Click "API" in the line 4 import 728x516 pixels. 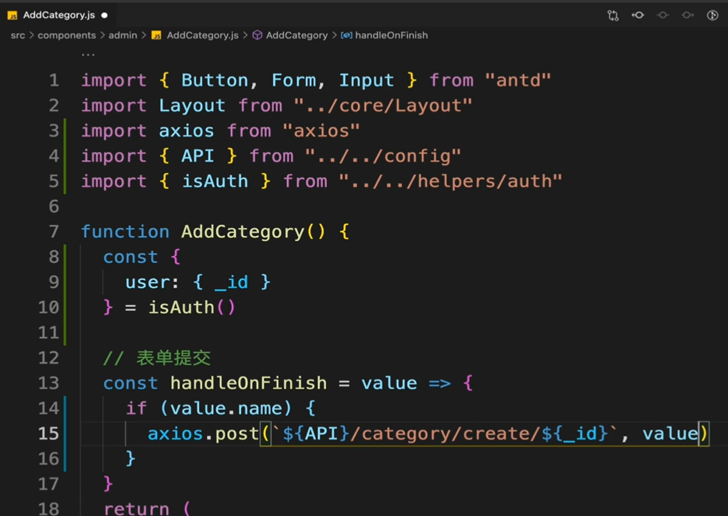click(x=198, y=156)
